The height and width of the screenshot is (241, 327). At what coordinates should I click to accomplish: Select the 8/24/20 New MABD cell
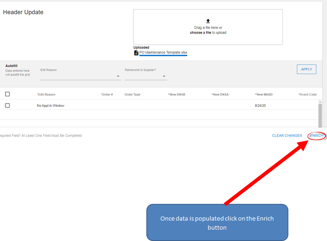point(261,105)
